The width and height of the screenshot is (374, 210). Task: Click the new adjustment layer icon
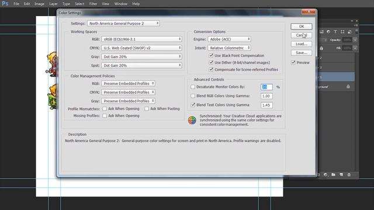[325, 175]
